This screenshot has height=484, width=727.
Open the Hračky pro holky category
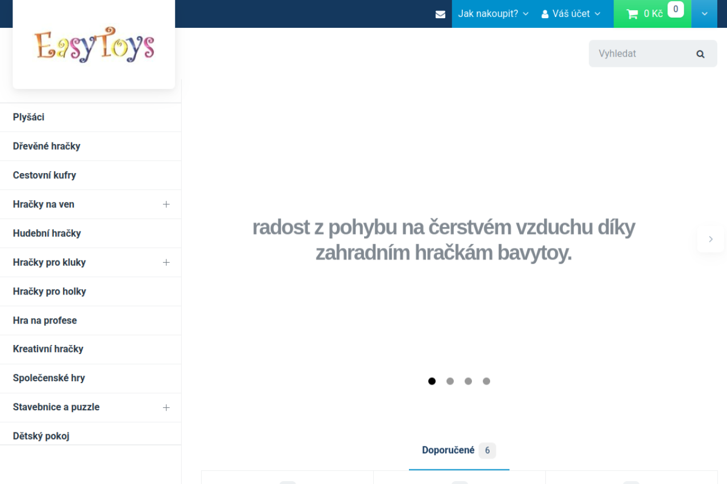(49, 291)
